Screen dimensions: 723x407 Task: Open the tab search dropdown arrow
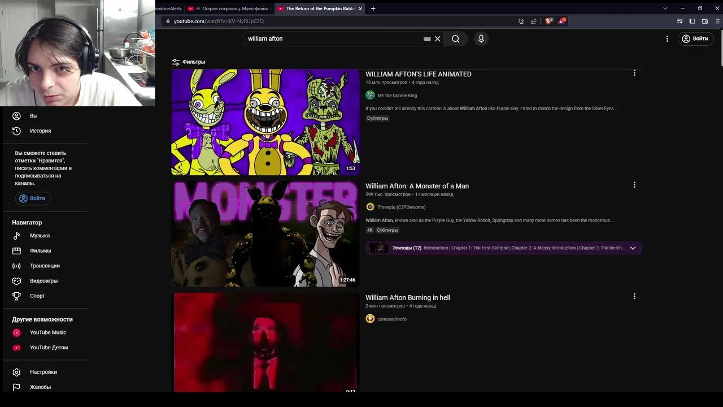click(665, 8)
